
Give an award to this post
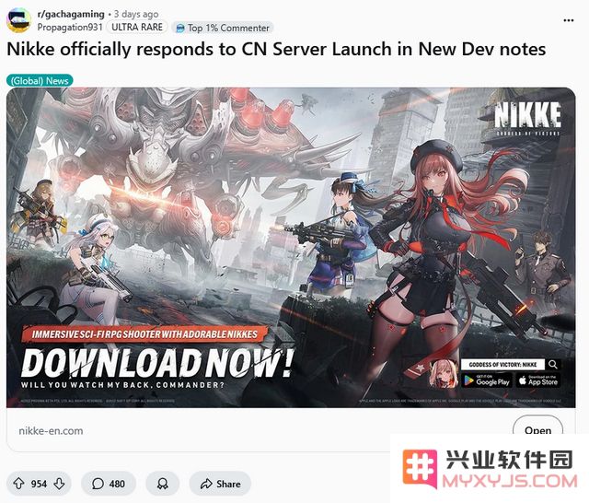163,484
